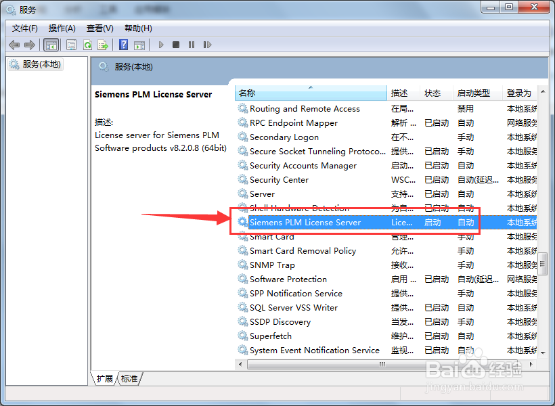Switch to the 标准 tab
Viewport: 555px width, 406px height.
(x=129, y=379)
